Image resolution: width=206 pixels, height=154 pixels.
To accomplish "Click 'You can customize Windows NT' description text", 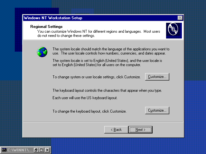I will pos(99,33).
